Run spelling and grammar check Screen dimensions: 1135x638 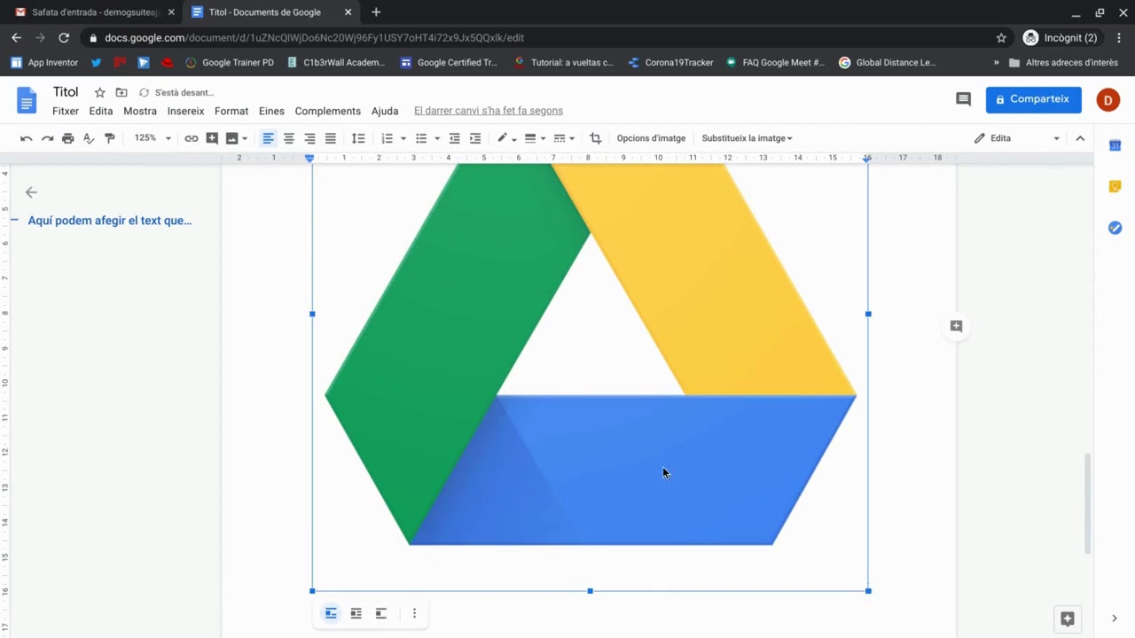coord(89,138)
